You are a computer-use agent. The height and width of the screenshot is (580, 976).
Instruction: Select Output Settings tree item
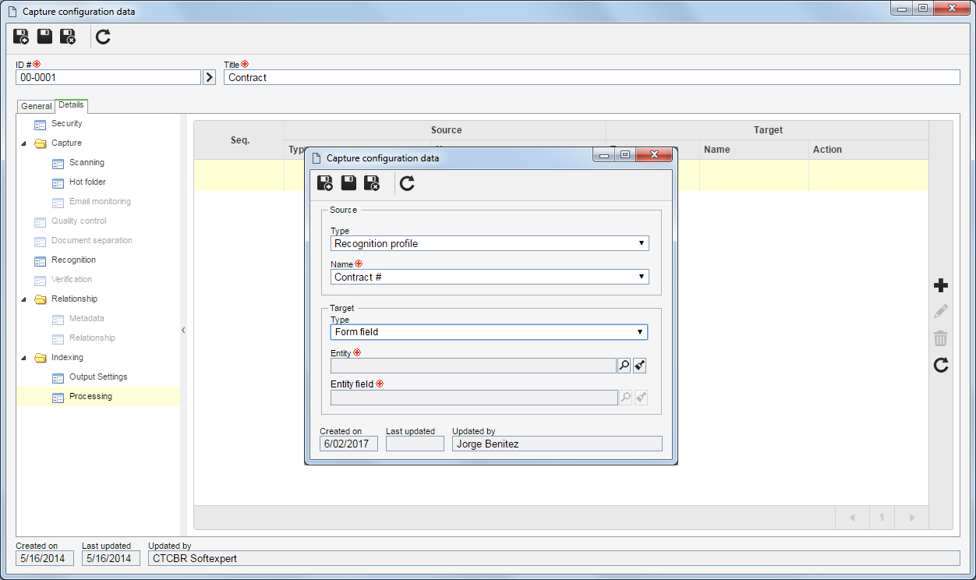tap(98, 377)
